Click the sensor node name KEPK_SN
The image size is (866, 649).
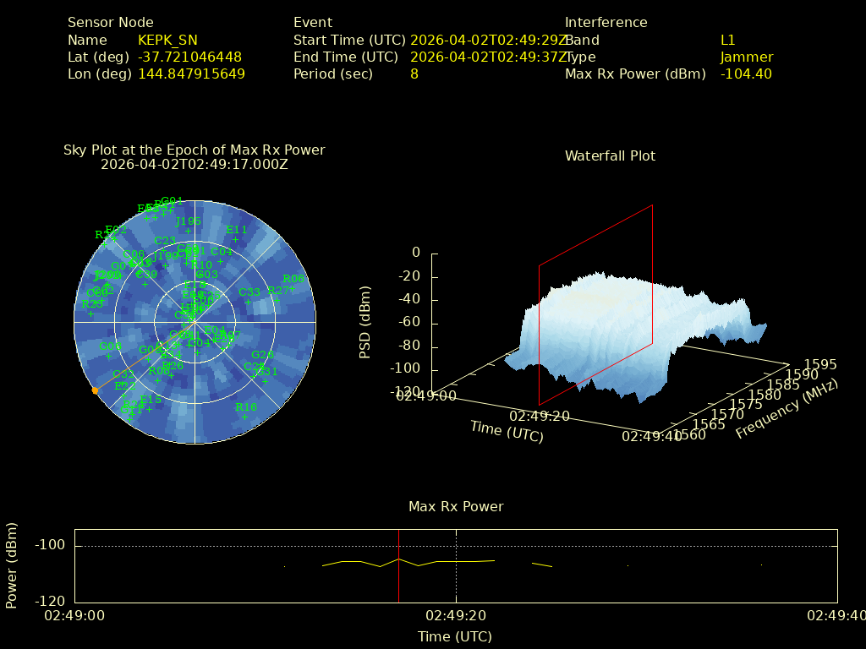click(170, 41)
